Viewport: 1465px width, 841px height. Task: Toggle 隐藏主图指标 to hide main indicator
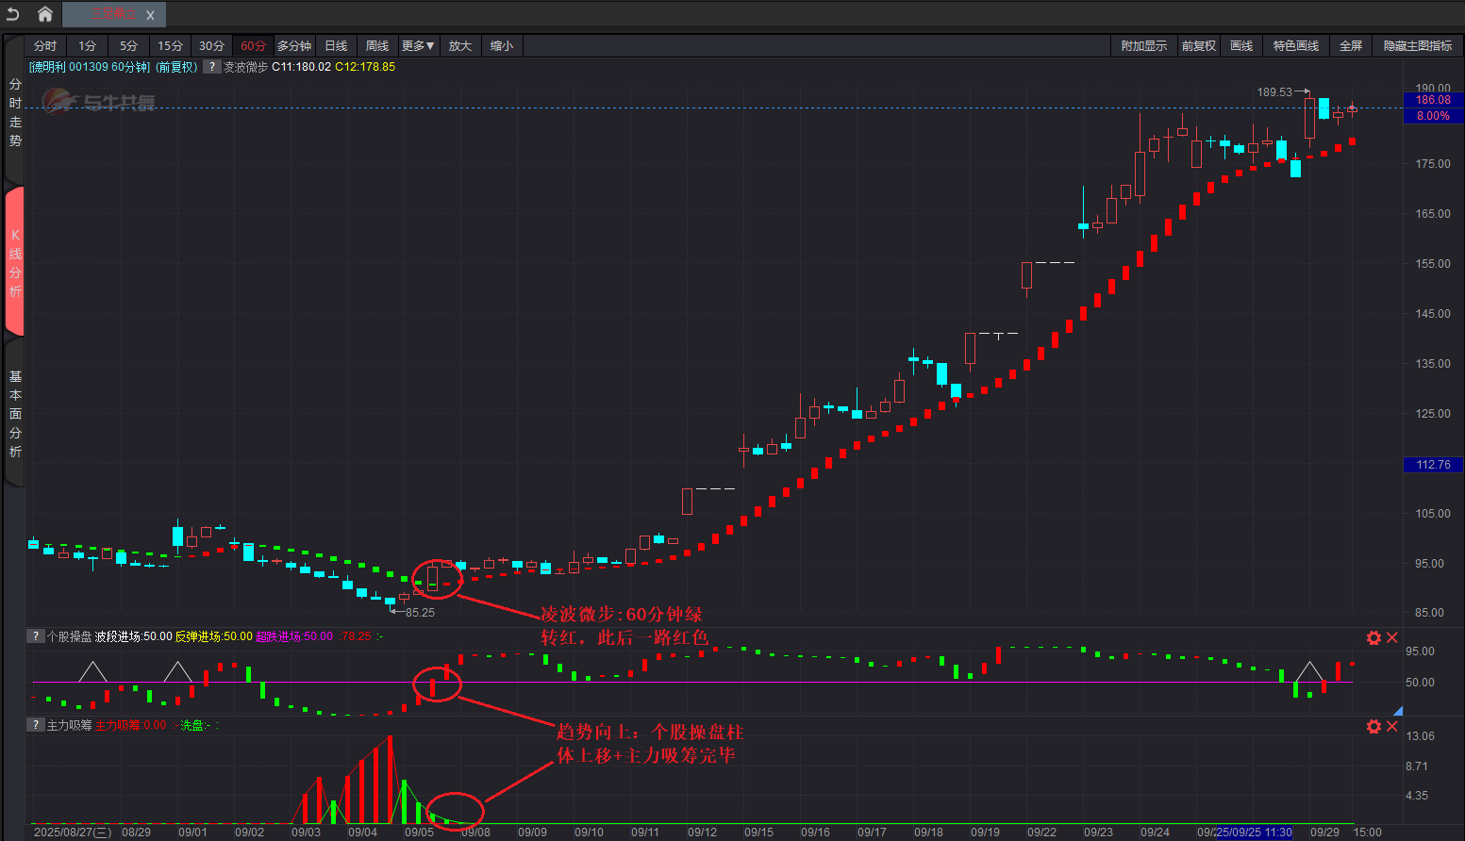click(1417, 46)
